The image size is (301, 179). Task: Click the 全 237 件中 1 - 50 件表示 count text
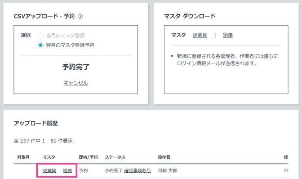[x=43, y=141]
